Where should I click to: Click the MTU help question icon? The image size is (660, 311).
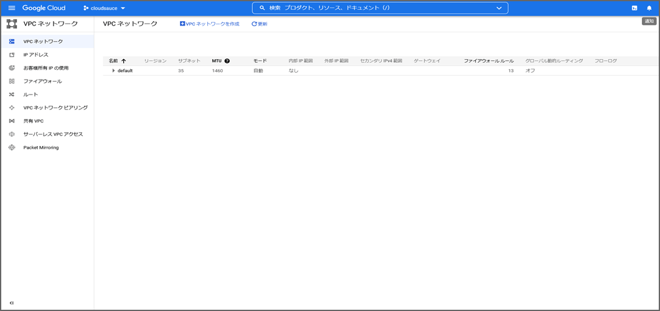point(227,61)
